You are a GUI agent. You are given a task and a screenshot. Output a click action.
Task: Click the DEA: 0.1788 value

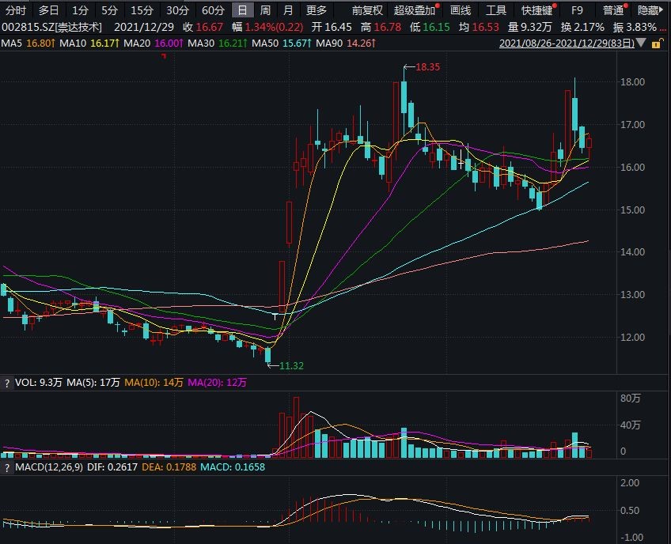click(169, 467)
